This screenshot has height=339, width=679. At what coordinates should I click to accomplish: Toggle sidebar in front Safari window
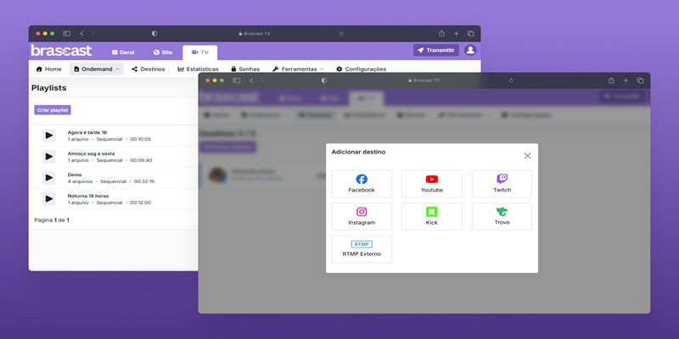click(237, 81)
